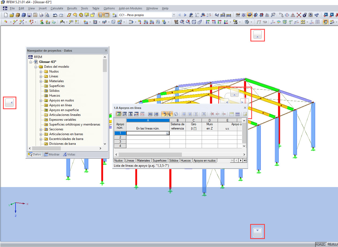Click the navigator horizontal scroll right arrow
Image resolution: width=338 pixels, height=247 pixels.
click(x=100, y=148)
